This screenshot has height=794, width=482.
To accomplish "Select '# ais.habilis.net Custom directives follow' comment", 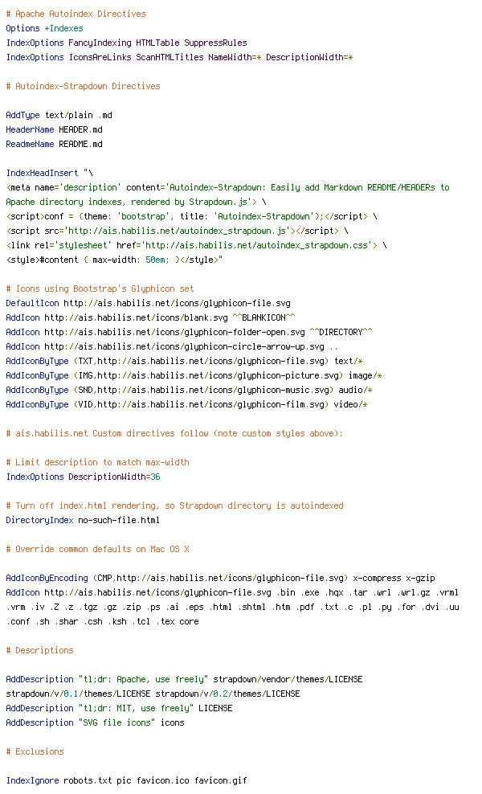I will coord(174,433).
